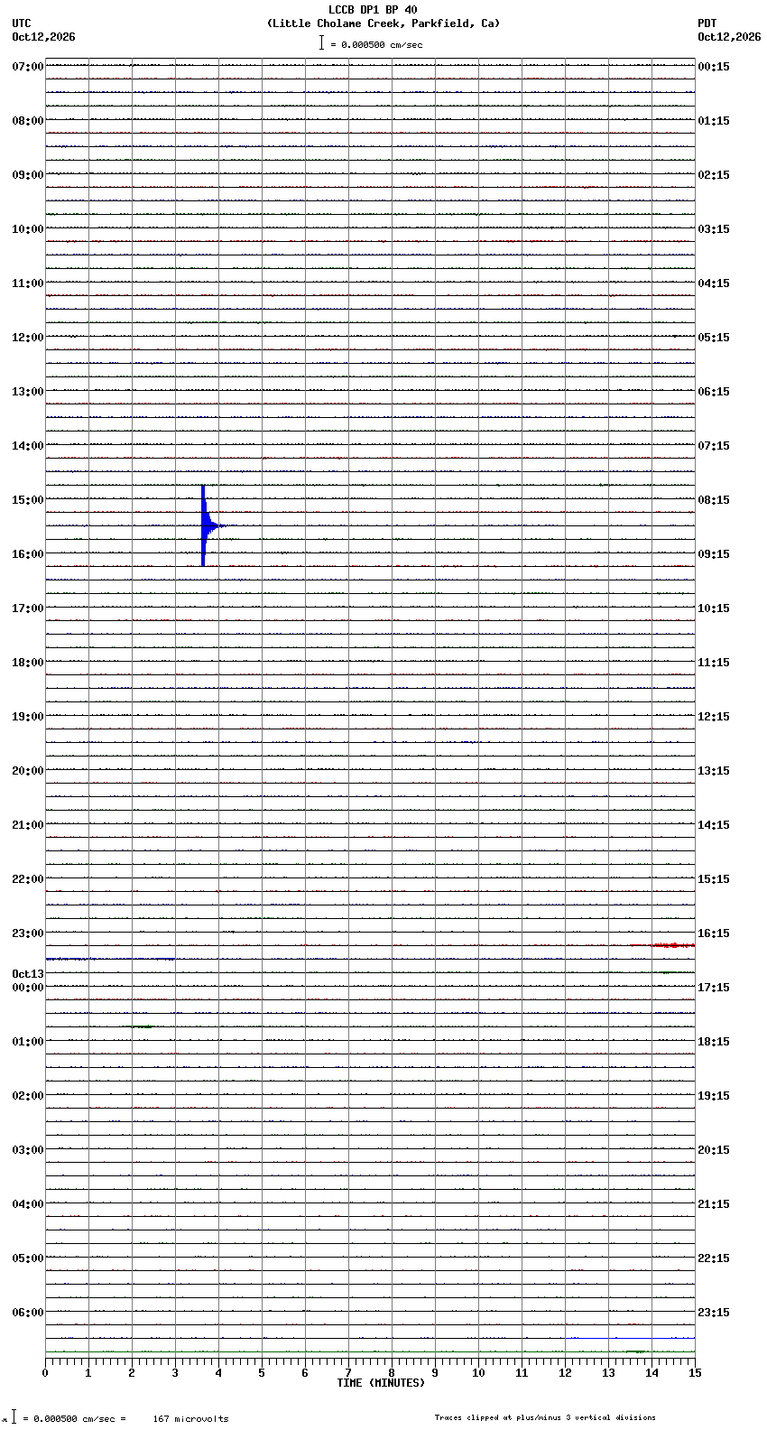Click the blue trace segment after 06:00

coord(630,1338)
